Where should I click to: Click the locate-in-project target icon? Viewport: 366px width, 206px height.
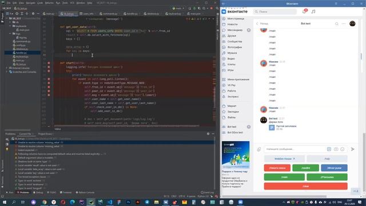[x=17, y=14]
